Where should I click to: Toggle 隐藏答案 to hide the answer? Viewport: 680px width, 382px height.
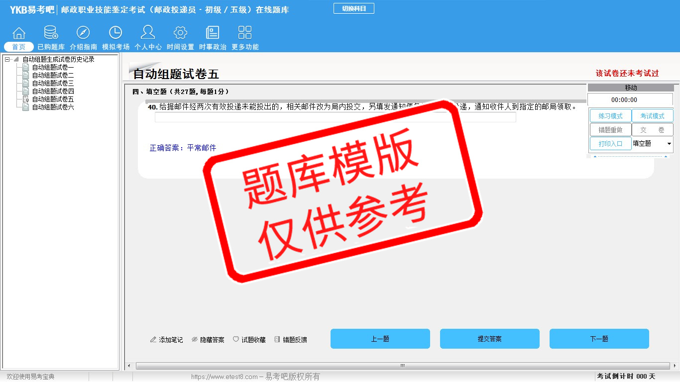tap(208, 340)
